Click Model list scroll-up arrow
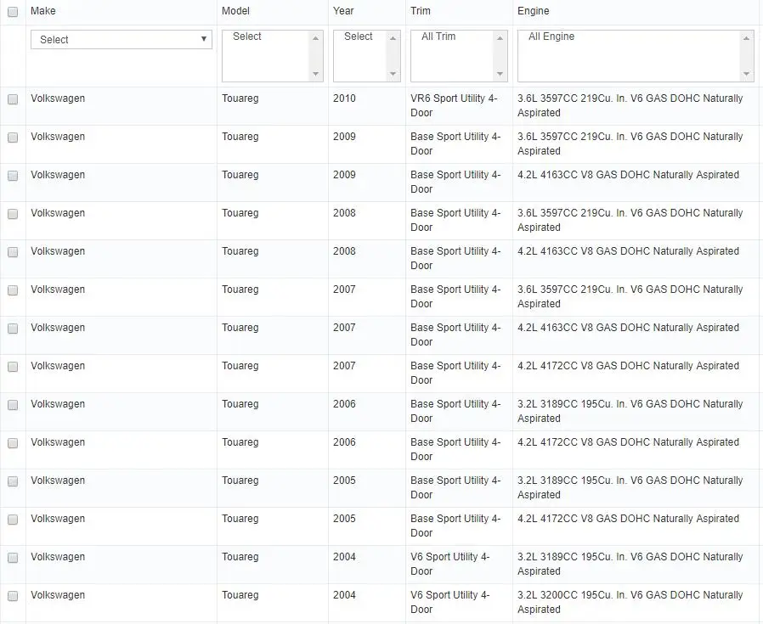The image size is (763, 624). point(316,38)
